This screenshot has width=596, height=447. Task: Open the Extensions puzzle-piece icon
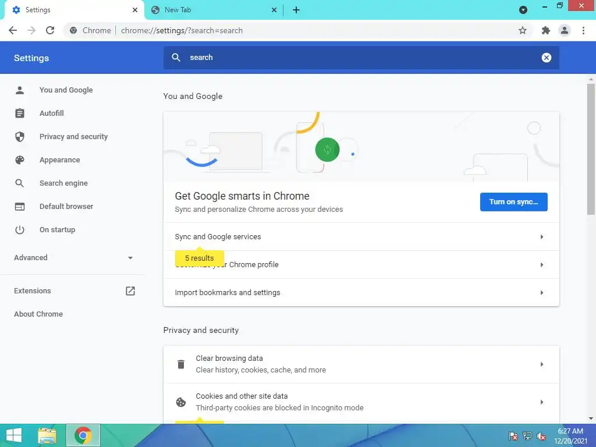pyautogui.click(x=546, y=30)
